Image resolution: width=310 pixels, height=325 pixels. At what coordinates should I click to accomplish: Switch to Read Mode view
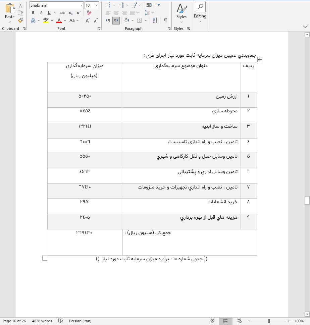(212, 321)
